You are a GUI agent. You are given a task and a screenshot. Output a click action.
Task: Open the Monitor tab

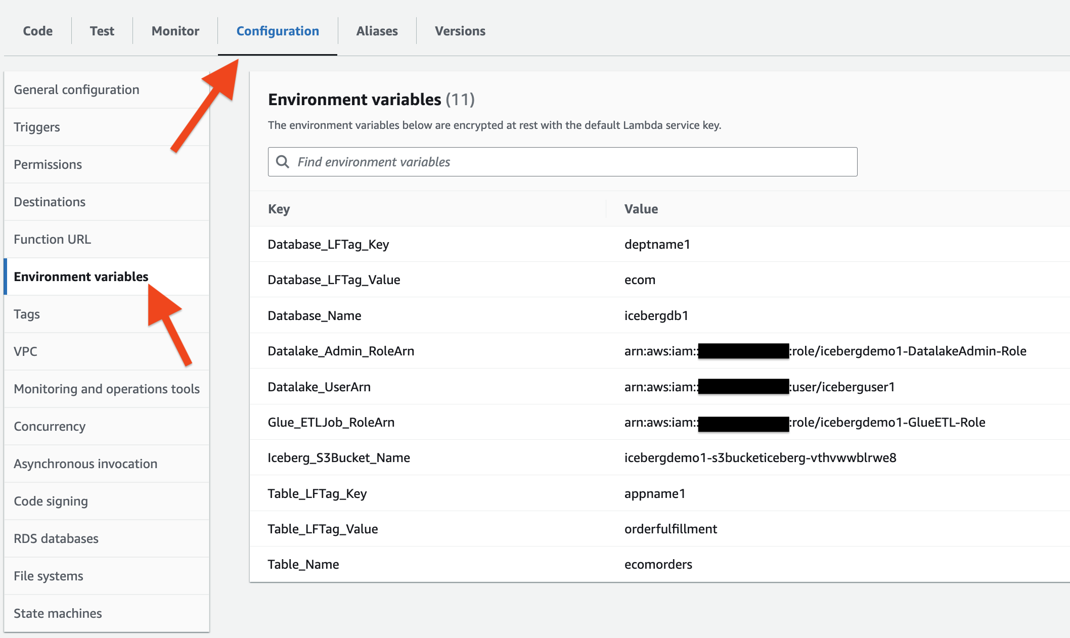pos(175,31)
